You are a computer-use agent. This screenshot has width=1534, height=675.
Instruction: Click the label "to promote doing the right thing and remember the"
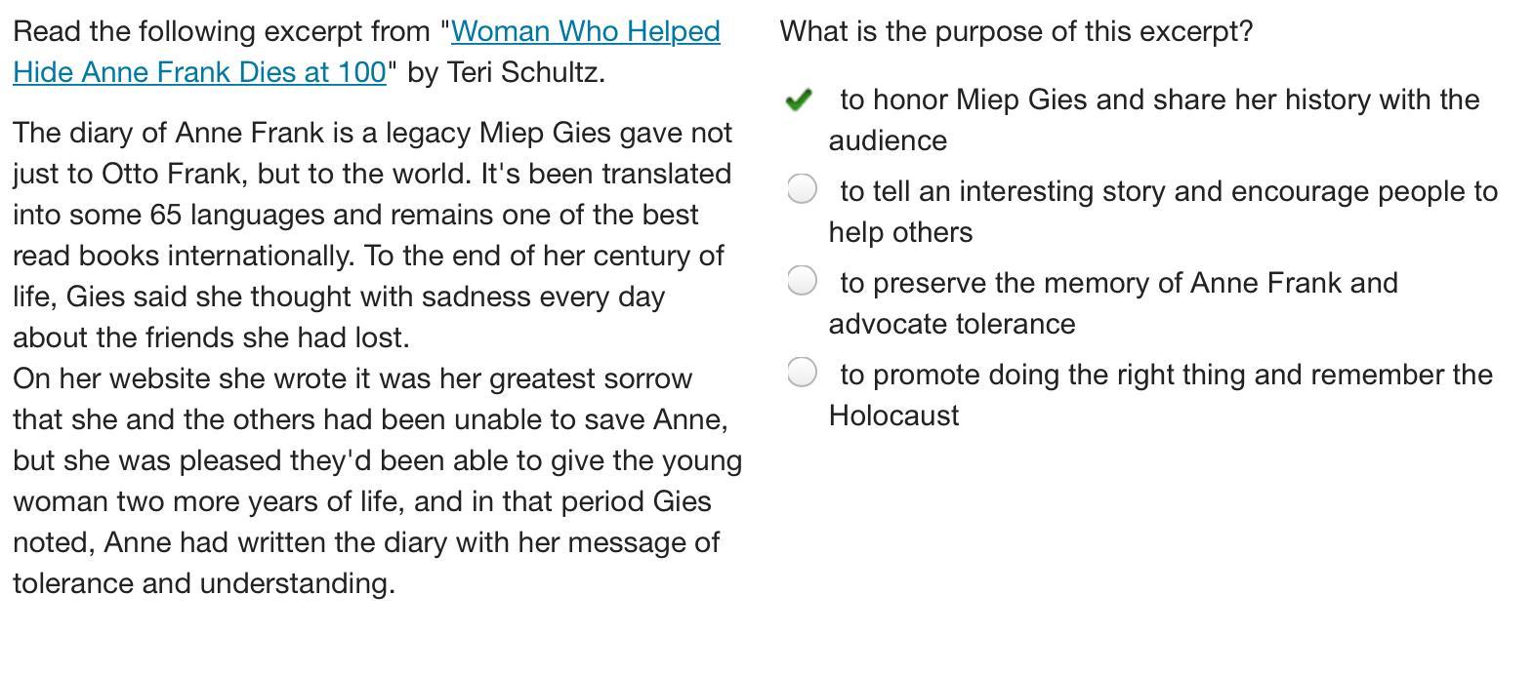(1166, 375)
